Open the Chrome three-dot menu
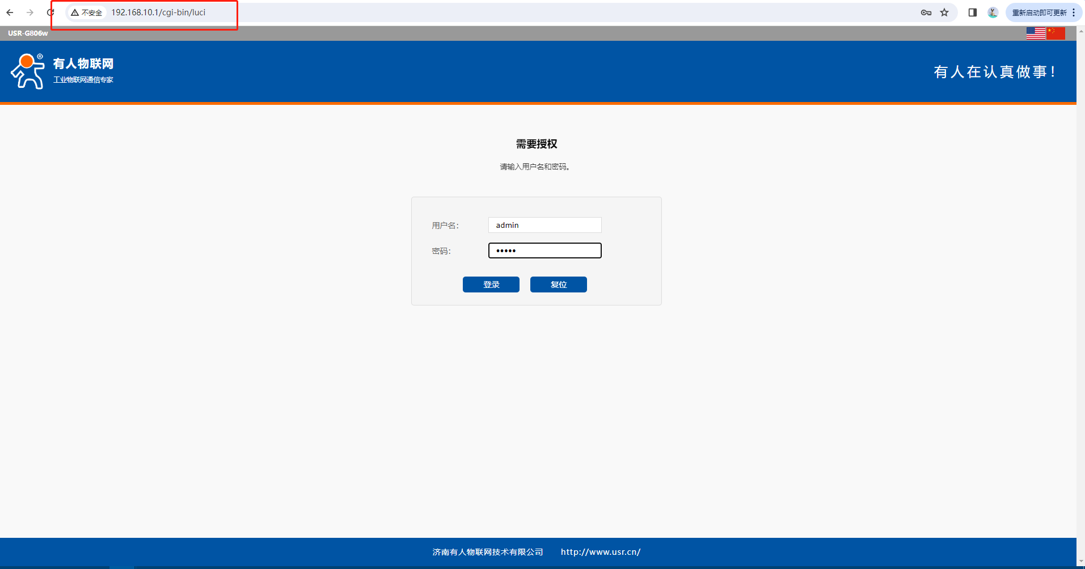1085x569 pixels. [x=1074, y=12]
